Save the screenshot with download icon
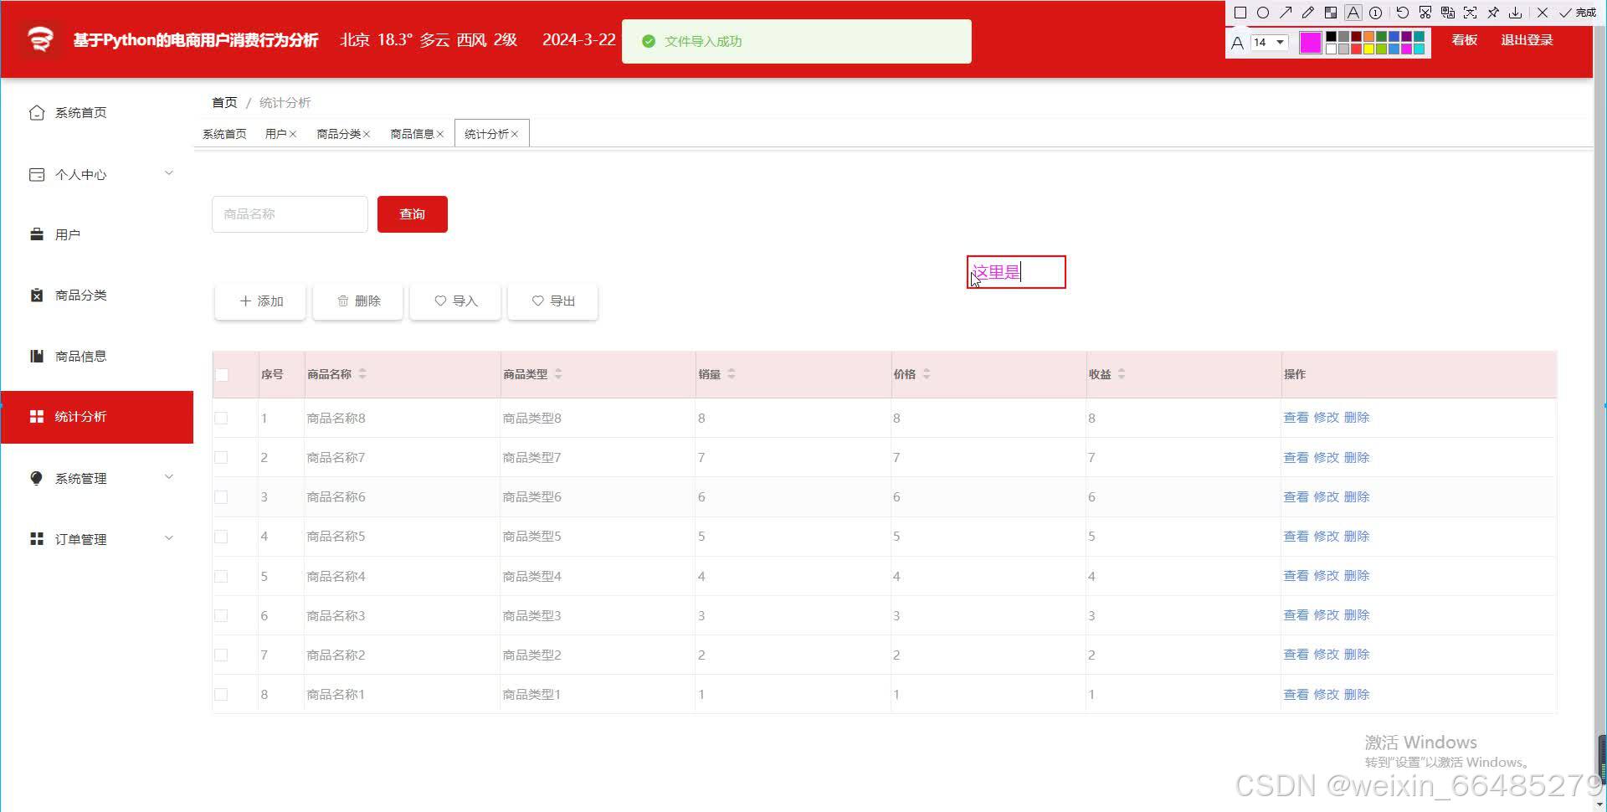This screenshot has height=812, width=1607. pos(1516,13)
